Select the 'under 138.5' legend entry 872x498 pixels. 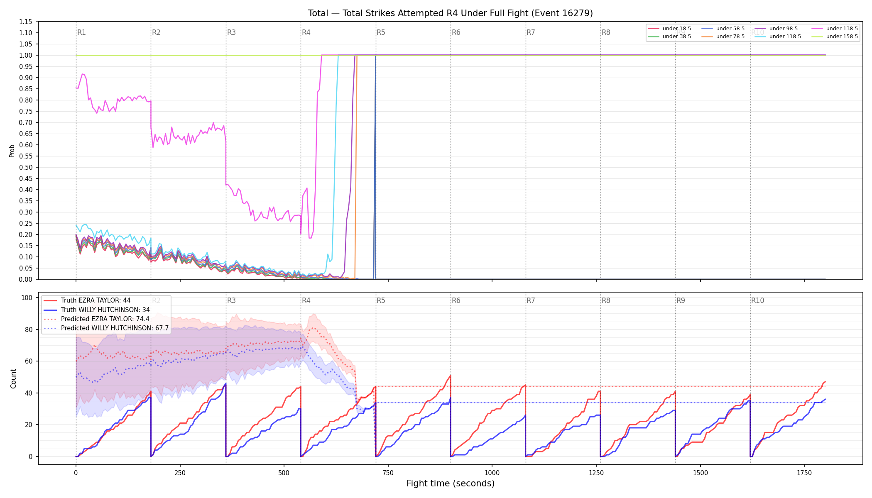(x=835, y=29)
